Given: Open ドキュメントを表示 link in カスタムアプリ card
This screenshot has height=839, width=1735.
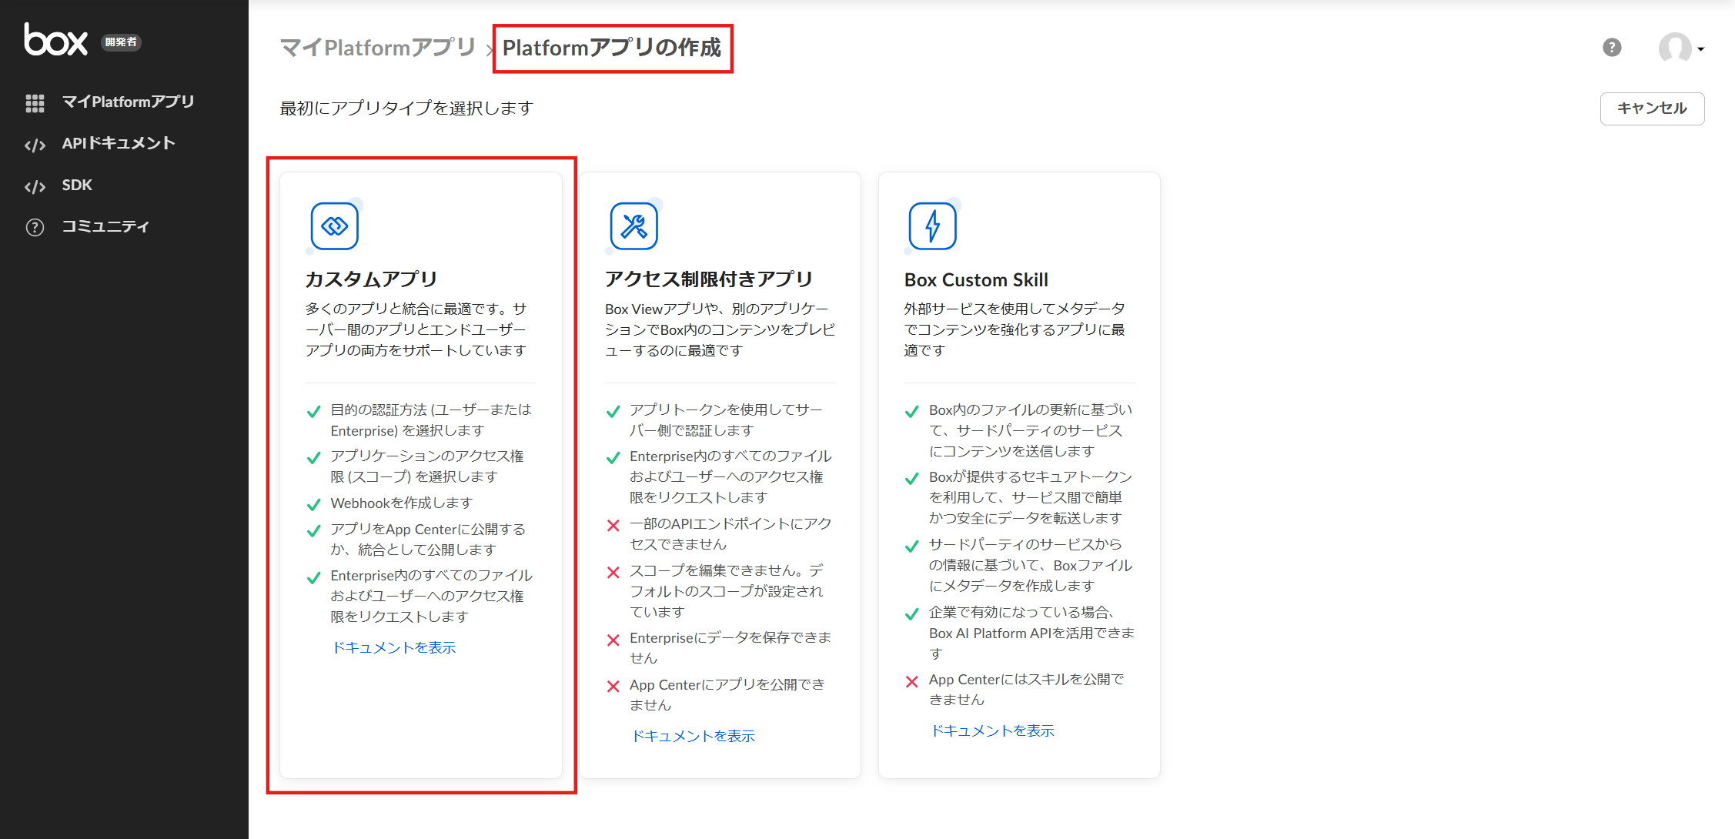Looking at the screenshot, I should point(393,647).
